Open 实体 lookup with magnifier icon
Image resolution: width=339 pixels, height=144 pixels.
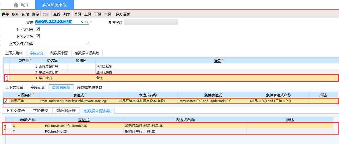pos(86,22)
